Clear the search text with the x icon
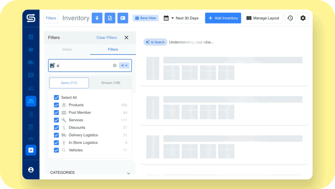 tap(115, 65)
